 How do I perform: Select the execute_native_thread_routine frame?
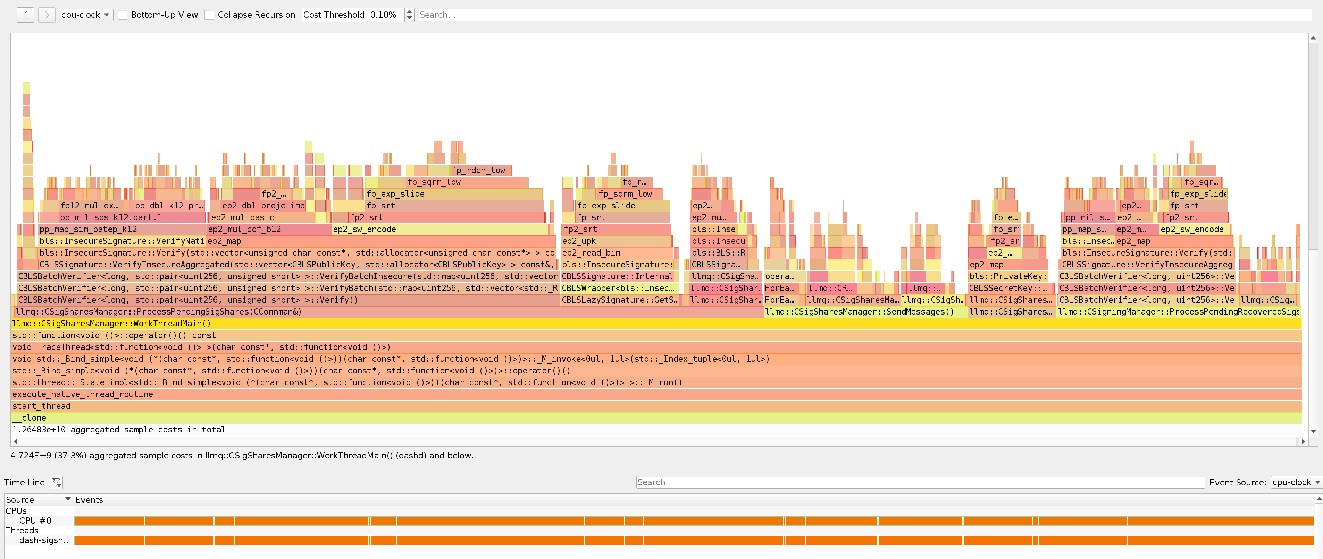pyautogui.click(x=656, y=394)
